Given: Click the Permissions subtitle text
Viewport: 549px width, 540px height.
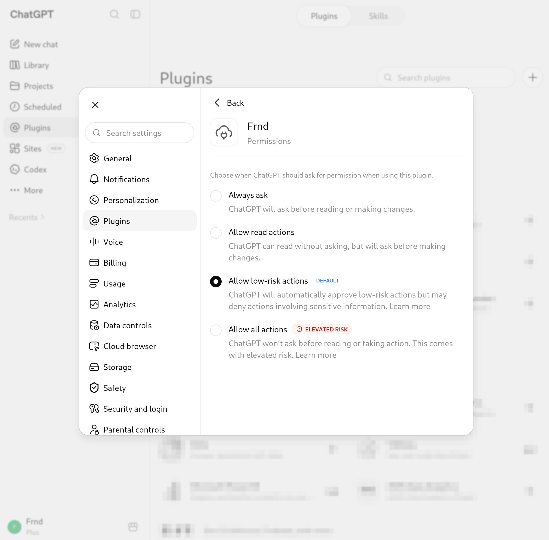Looking at the screenshot, I should (269, 141).
